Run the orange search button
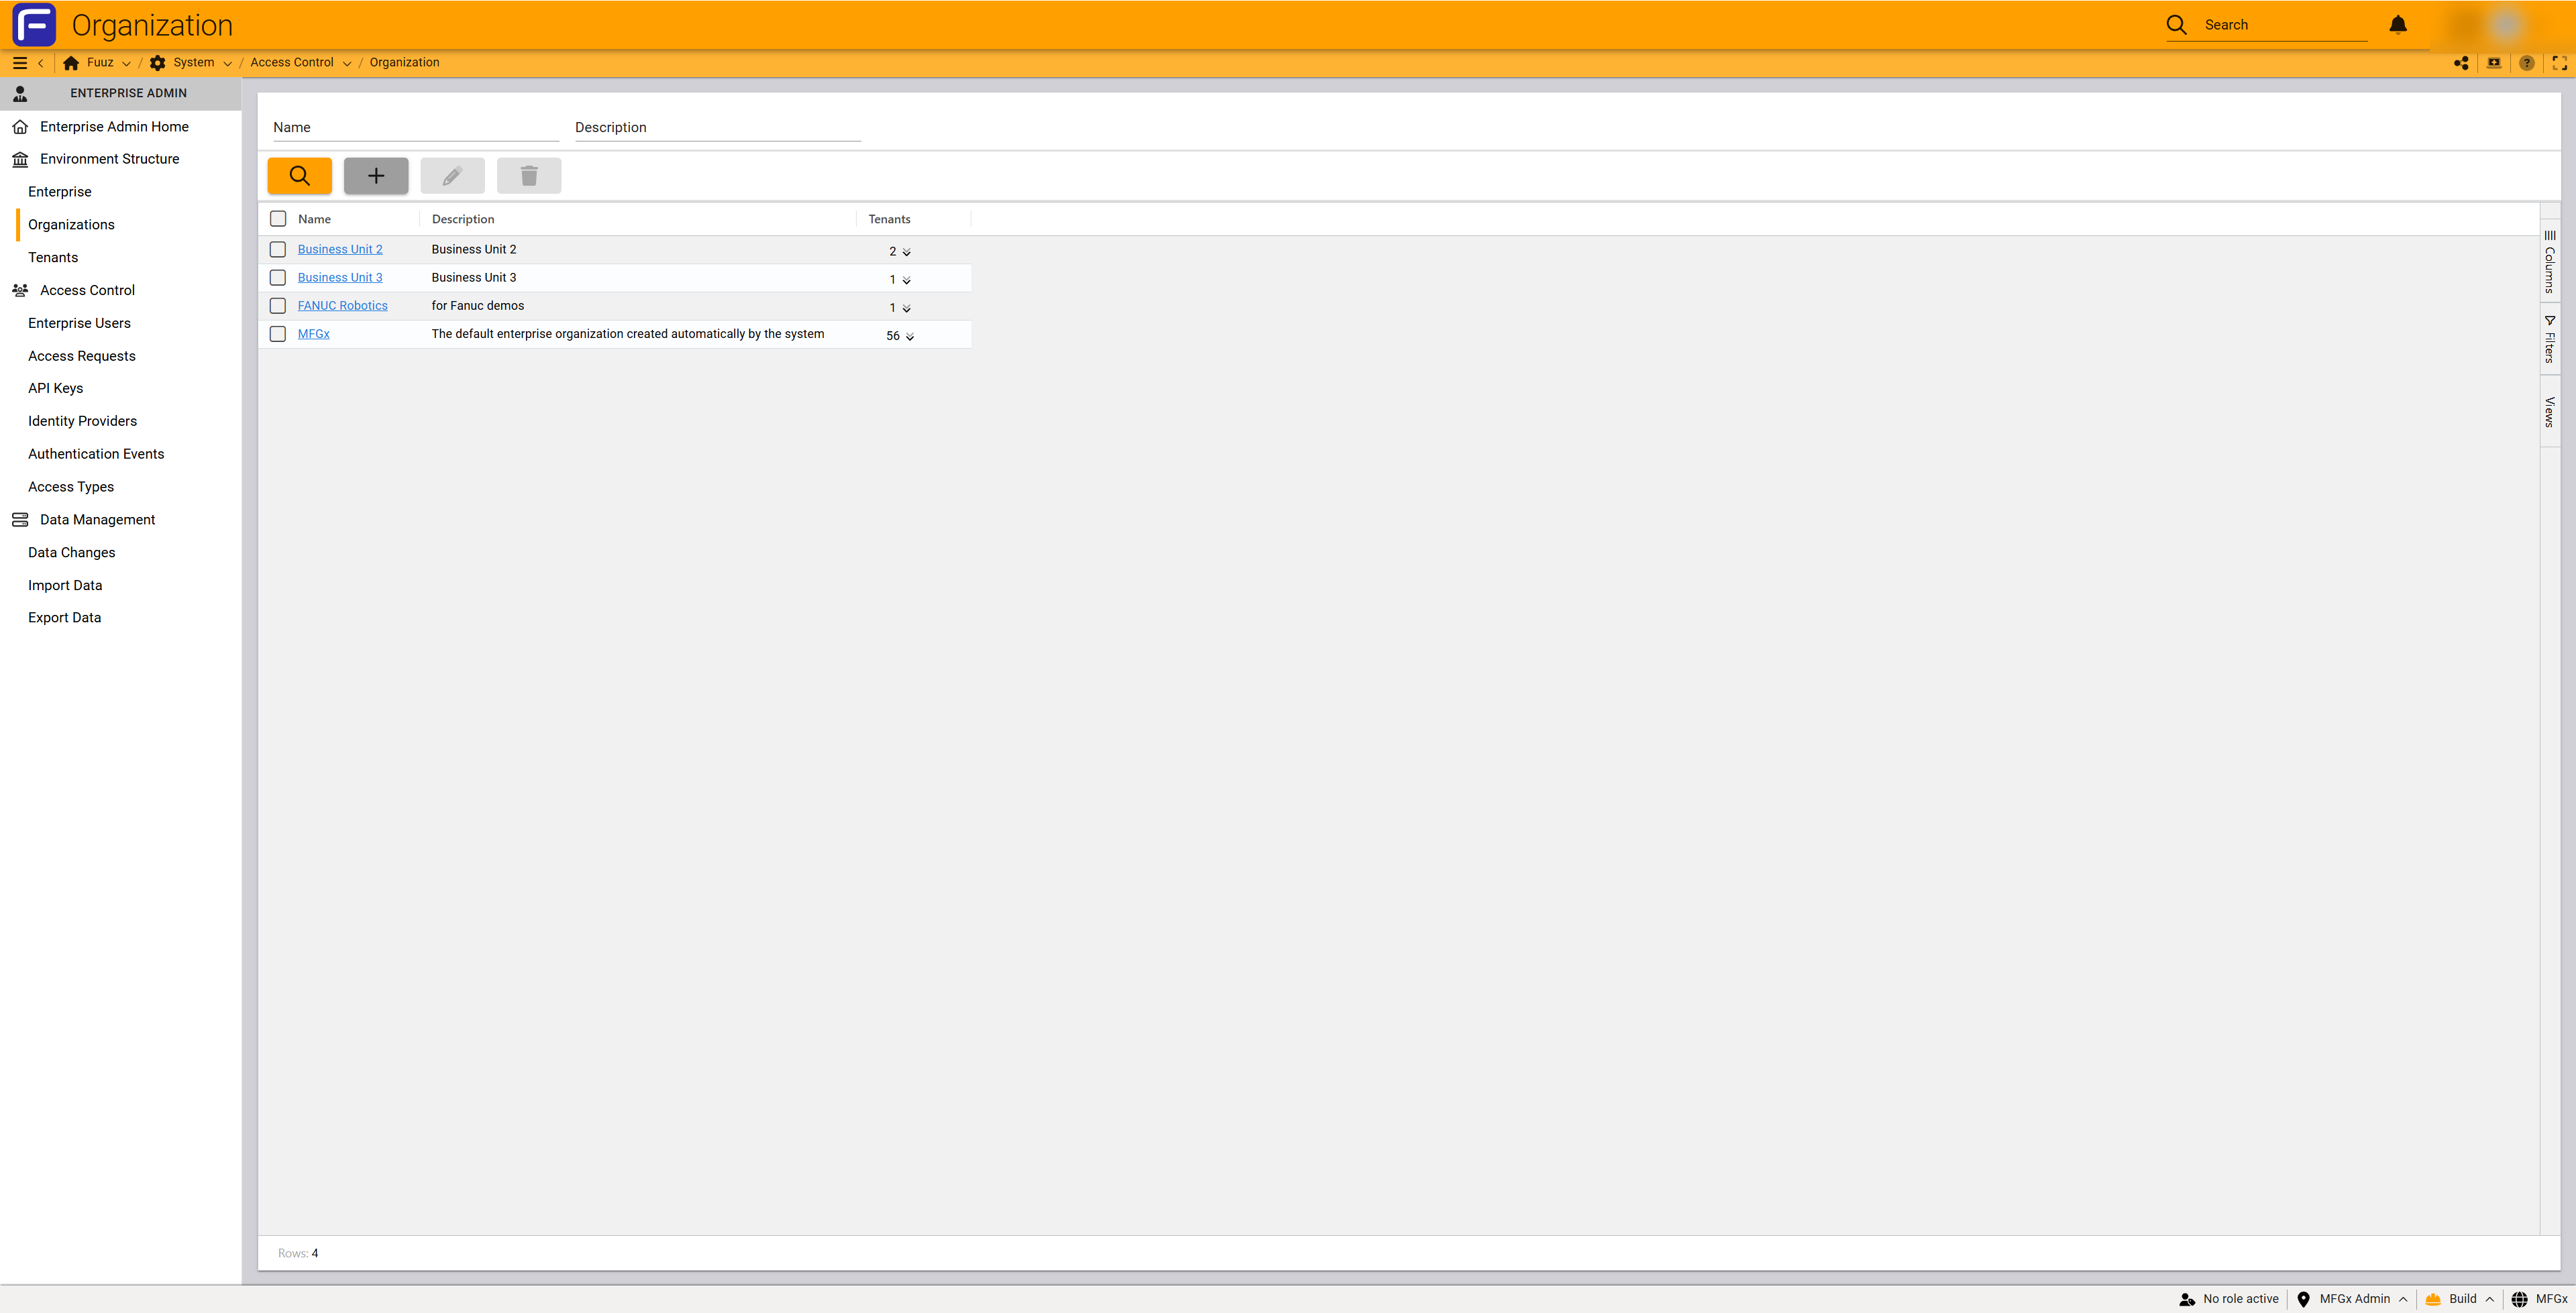The image size is (2576, 1313). [x=299, y=176]
